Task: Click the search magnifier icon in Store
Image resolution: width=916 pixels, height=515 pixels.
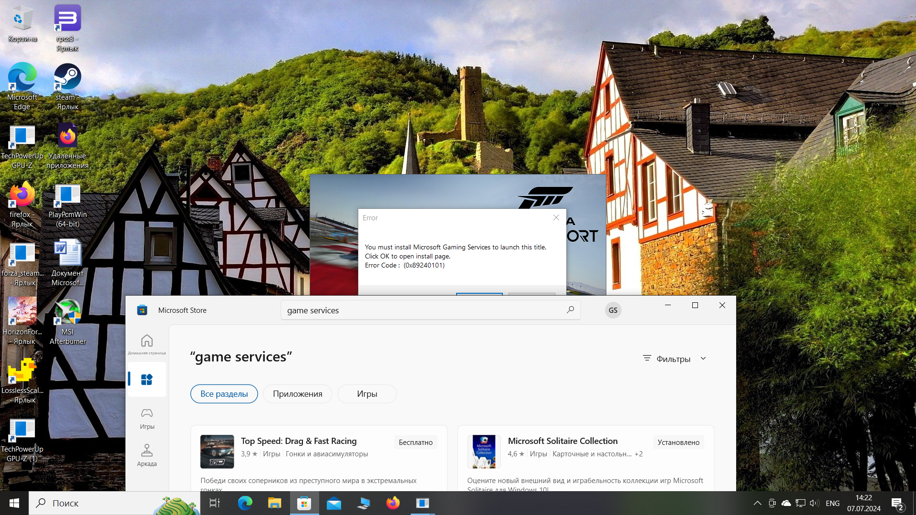Action: coord(570,310)
